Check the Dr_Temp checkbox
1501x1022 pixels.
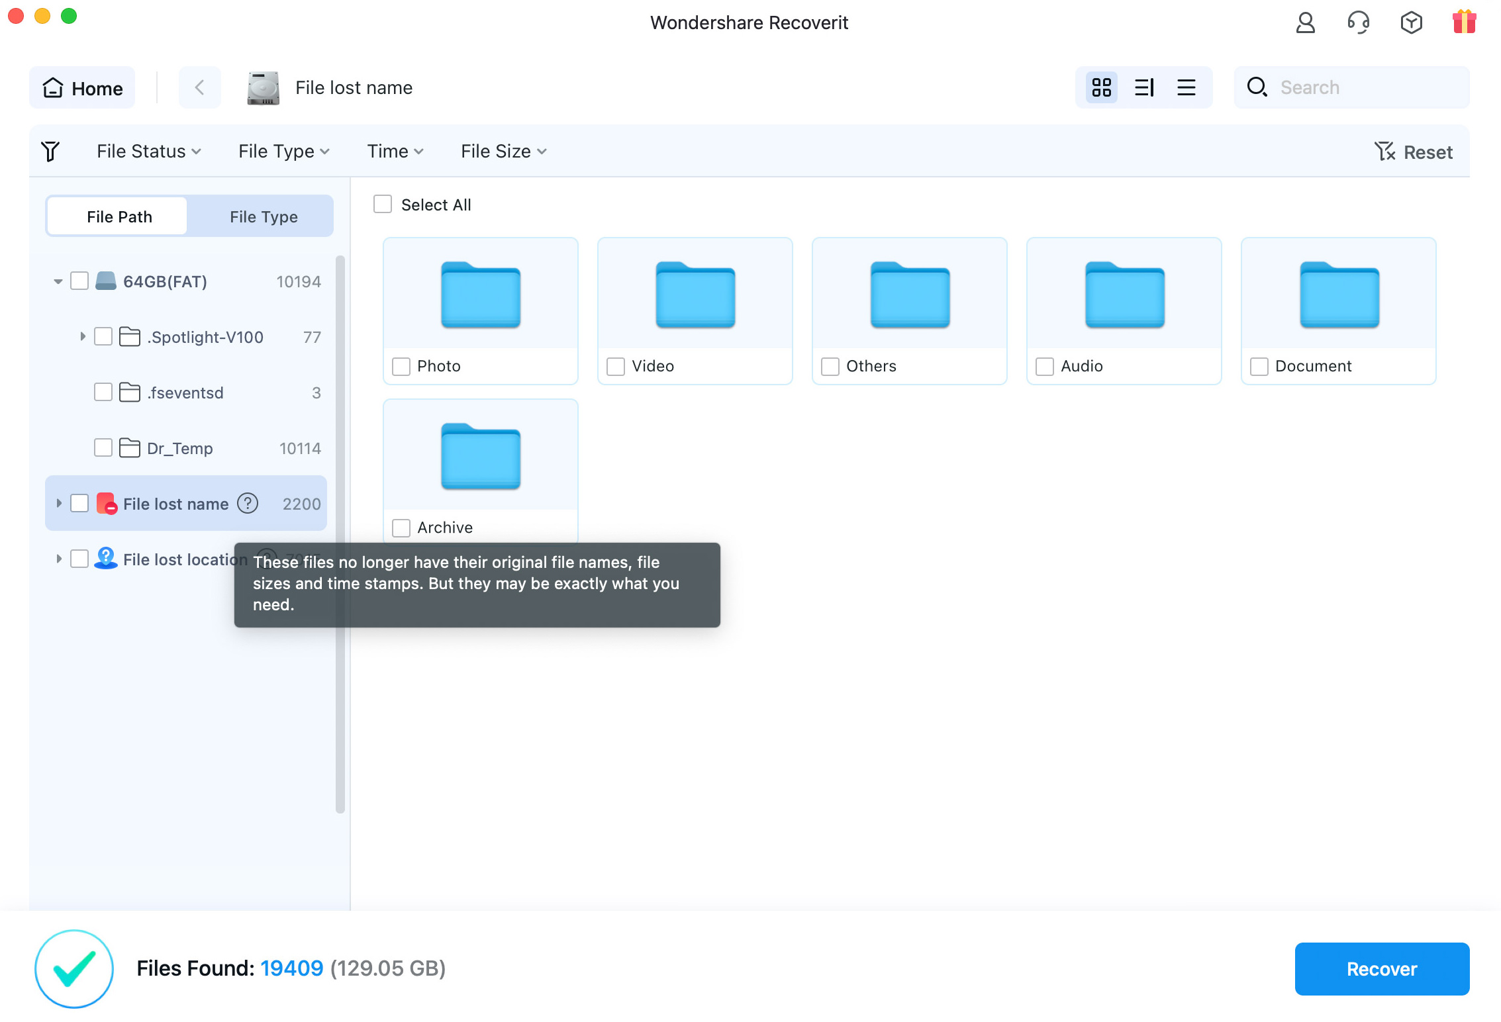(x=103, y=447)
